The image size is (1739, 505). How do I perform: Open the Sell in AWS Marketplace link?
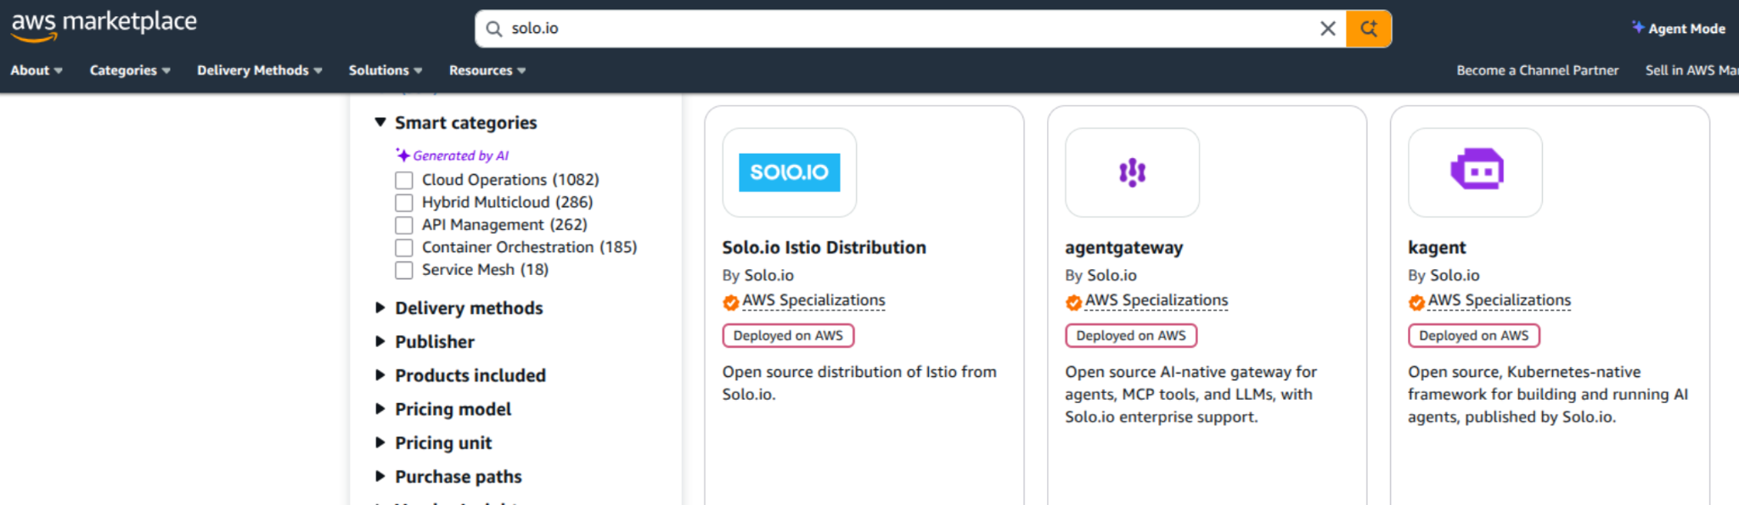click(x=1691, y=70)
